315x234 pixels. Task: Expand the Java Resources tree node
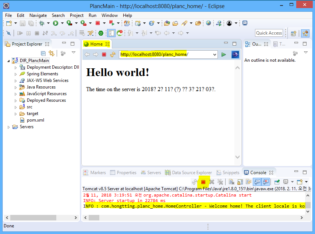pos(15,87)
